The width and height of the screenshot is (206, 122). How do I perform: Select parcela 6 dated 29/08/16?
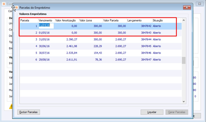coord(101,60)
